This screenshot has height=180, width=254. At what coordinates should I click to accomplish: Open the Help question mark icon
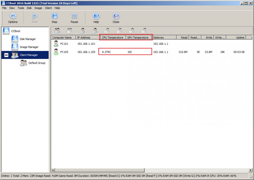tap(96, 16)
